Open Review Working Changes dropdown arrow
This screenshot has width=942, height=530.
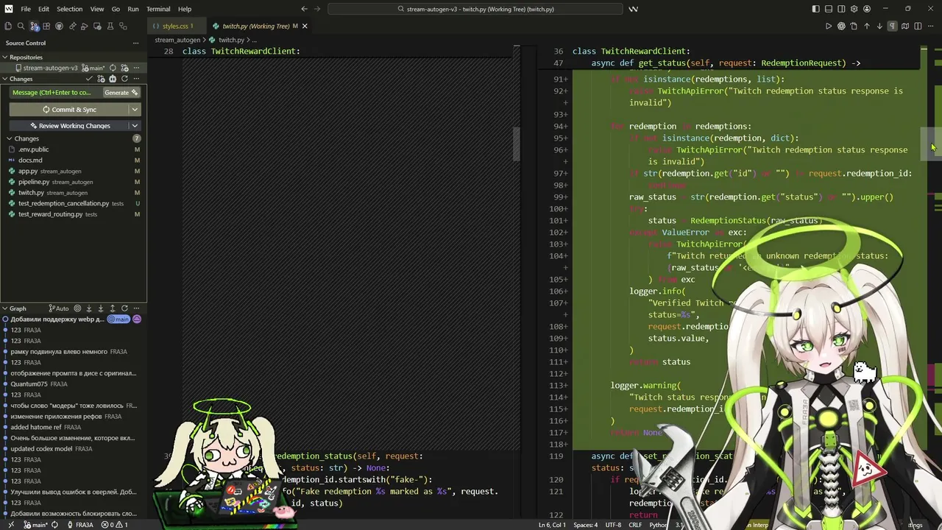click(135, 126)
